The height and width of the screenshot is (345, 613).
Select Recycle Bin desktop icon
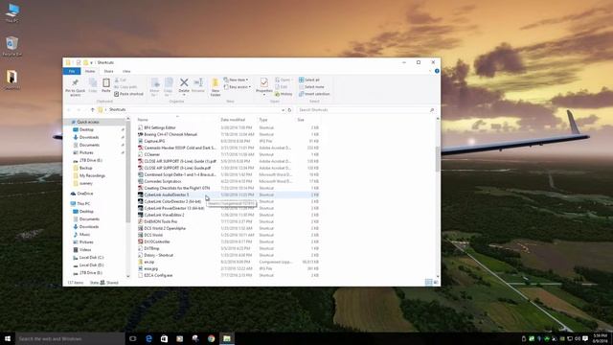point(11,46)
